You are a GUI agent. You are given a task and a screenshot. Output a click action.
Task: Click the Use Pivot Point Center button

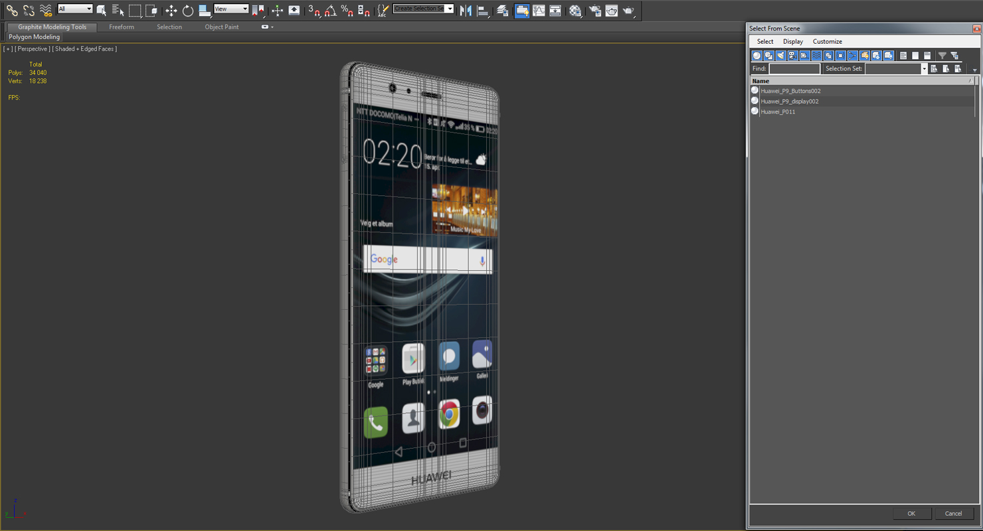[258, 10]
